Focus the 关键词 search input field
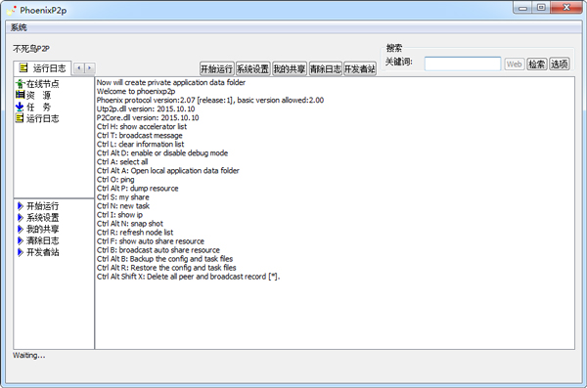Viewport: 587px width, 388px height. [x=463, y=64]
